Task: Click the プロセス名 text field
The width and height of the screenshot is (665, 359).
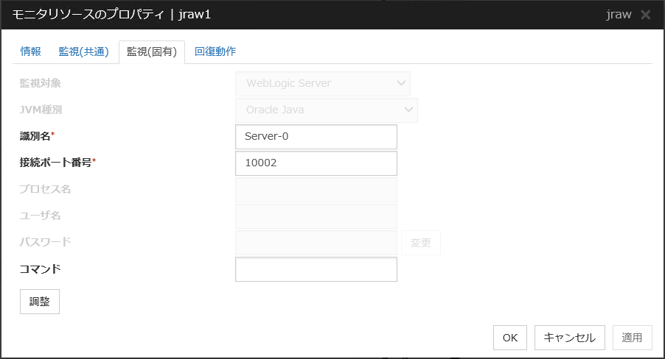Action: pos(316,190)
